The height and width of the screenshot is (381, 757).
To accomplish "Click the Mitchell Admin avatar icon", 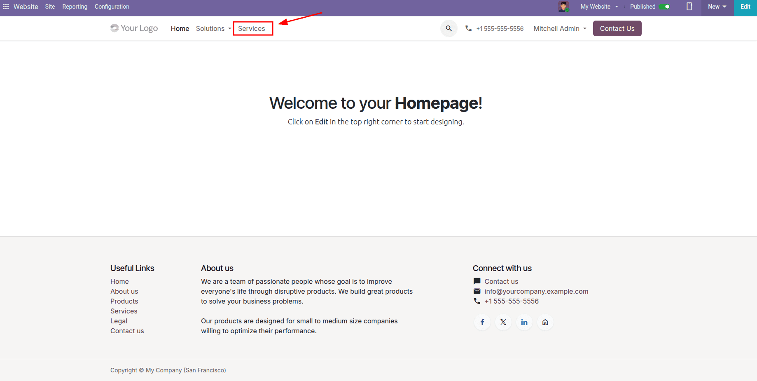I will (563, 7).
